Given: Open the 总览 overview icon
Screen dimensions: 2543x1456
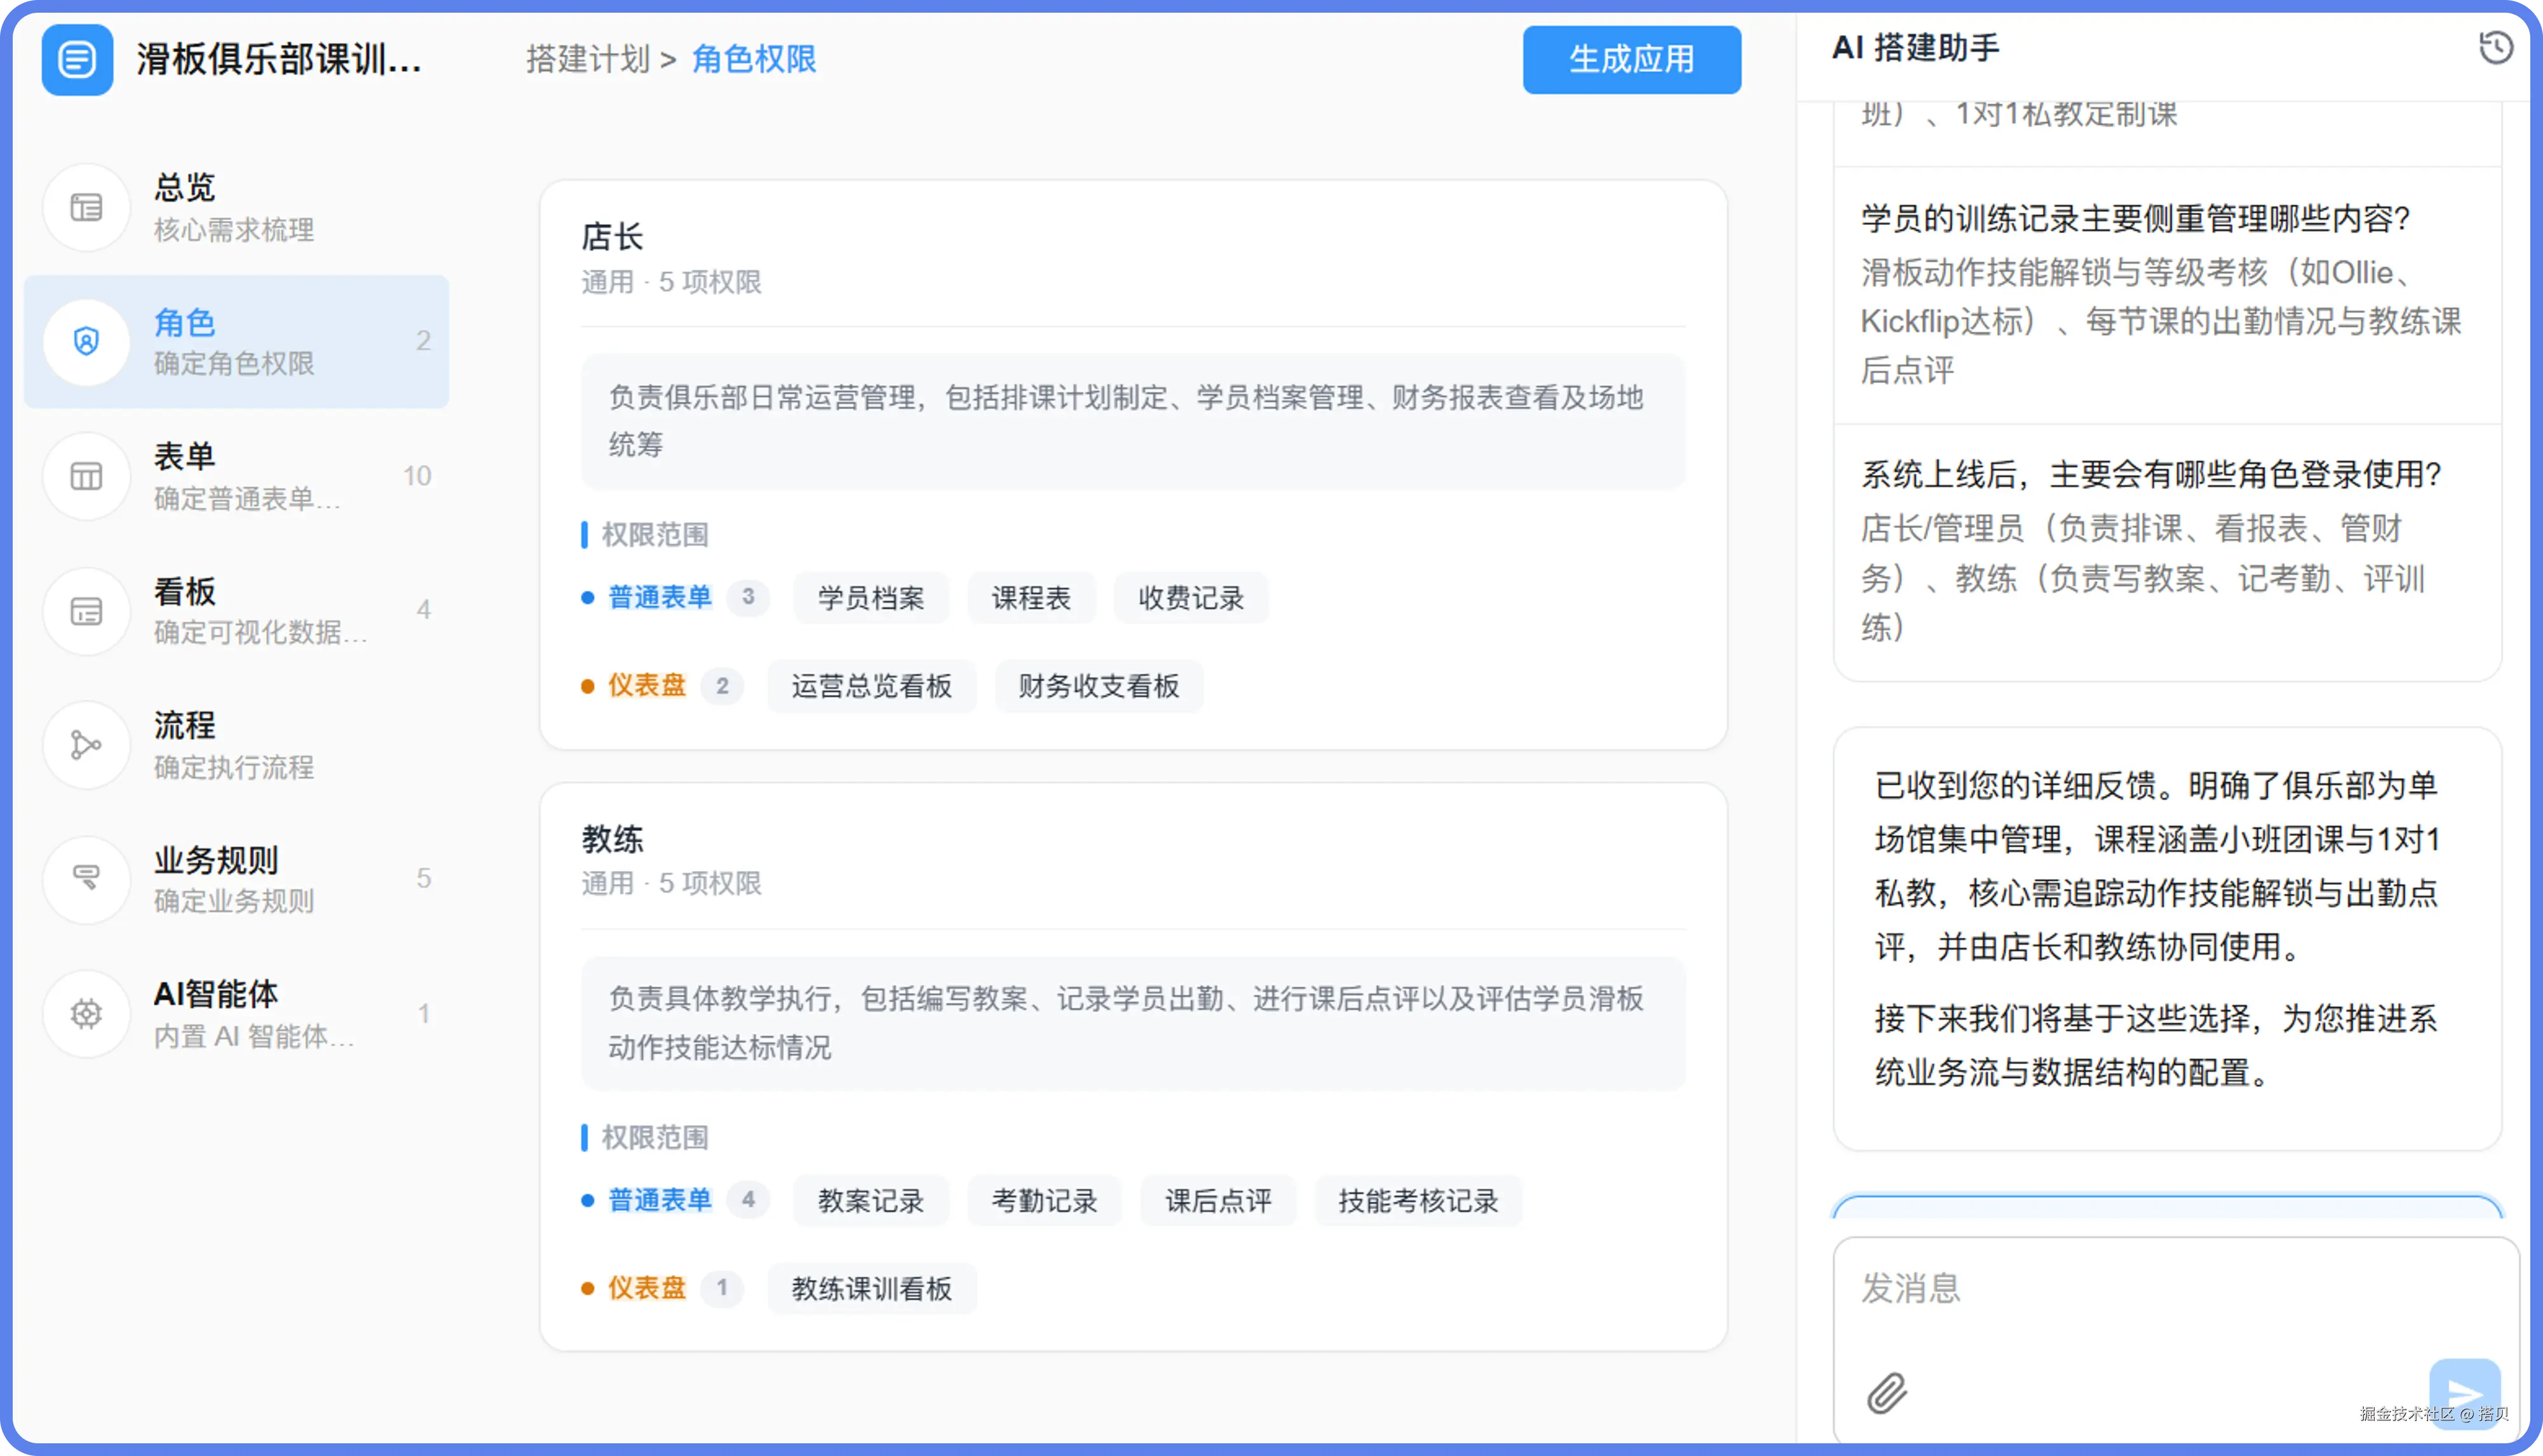Looking at the screenshot, I should [x=87, y=208].
